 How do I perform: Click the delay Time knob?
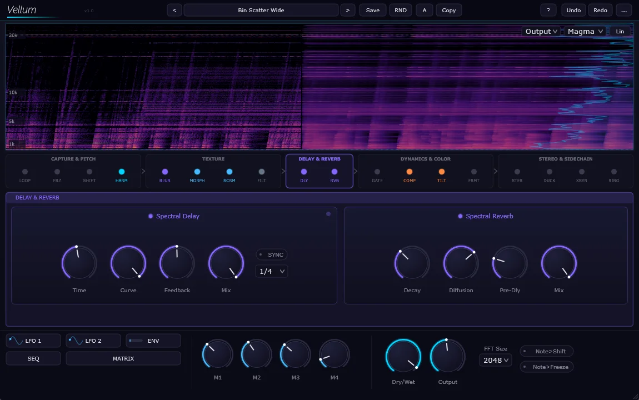(x=79, y=263)
